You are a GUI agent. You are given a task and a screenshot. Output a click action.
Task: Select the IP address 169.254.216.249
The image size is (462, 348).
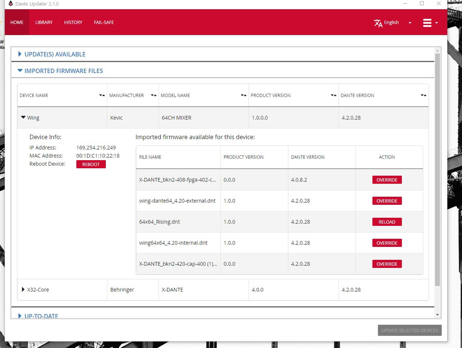[96, 147]
